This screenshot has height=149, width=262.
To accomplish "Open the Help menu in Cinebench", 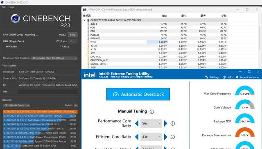I will [11, 7].
